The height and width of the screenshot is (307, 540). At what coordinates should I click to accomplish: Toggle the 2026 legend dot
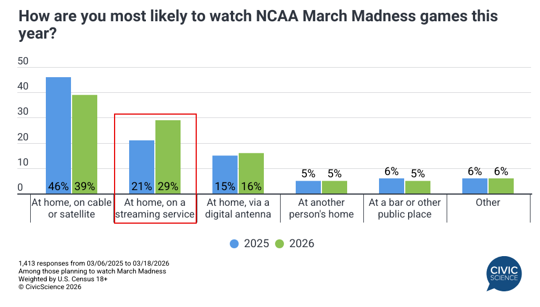point(280,244)
